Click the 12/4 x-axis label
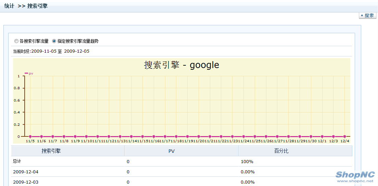Image resolution: width=378 pixels, height=186 pixels. (344, 141)
